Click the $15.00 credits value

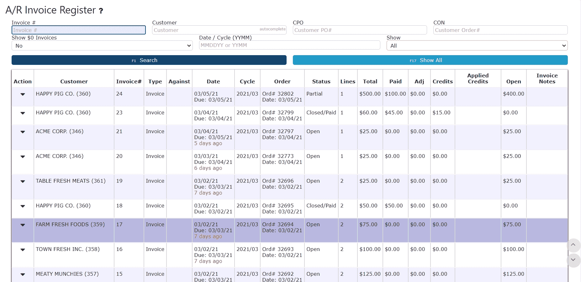point(441,112)
